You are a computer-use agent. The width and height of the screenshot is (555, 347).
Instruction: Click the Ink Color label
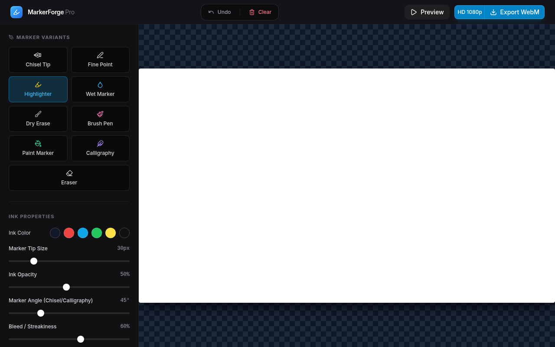pyautogui.click(x=20, y=233)
